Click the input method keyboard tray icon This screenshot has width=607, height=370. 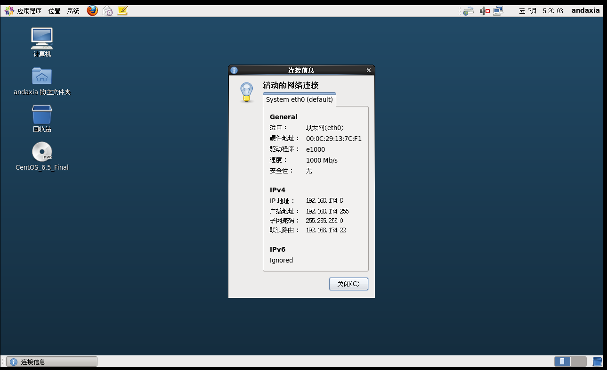[x=468, y=11]
